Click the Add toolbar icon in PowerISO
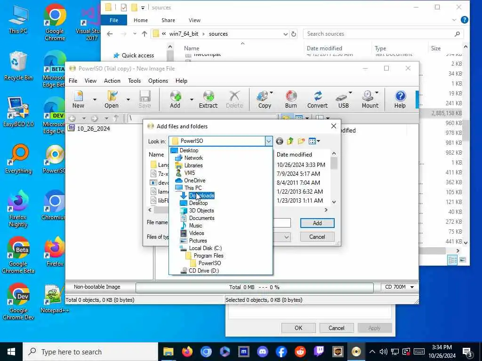 [175, 99]
